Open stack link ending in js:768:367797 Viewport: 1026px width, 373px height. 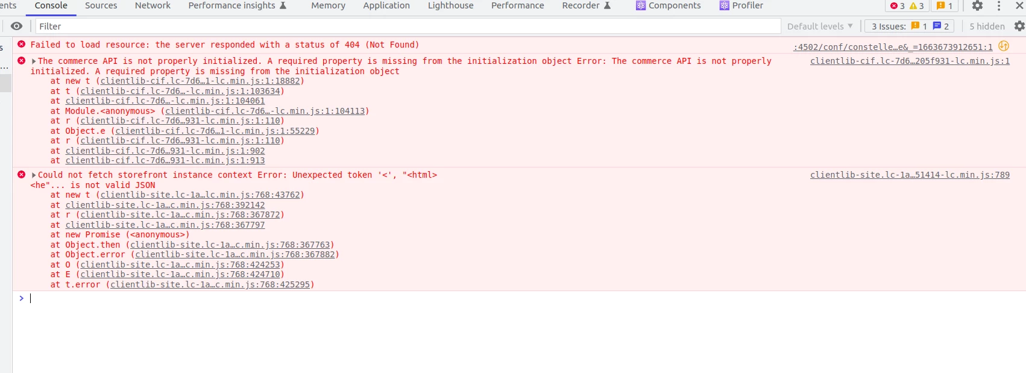pos(165,225)
